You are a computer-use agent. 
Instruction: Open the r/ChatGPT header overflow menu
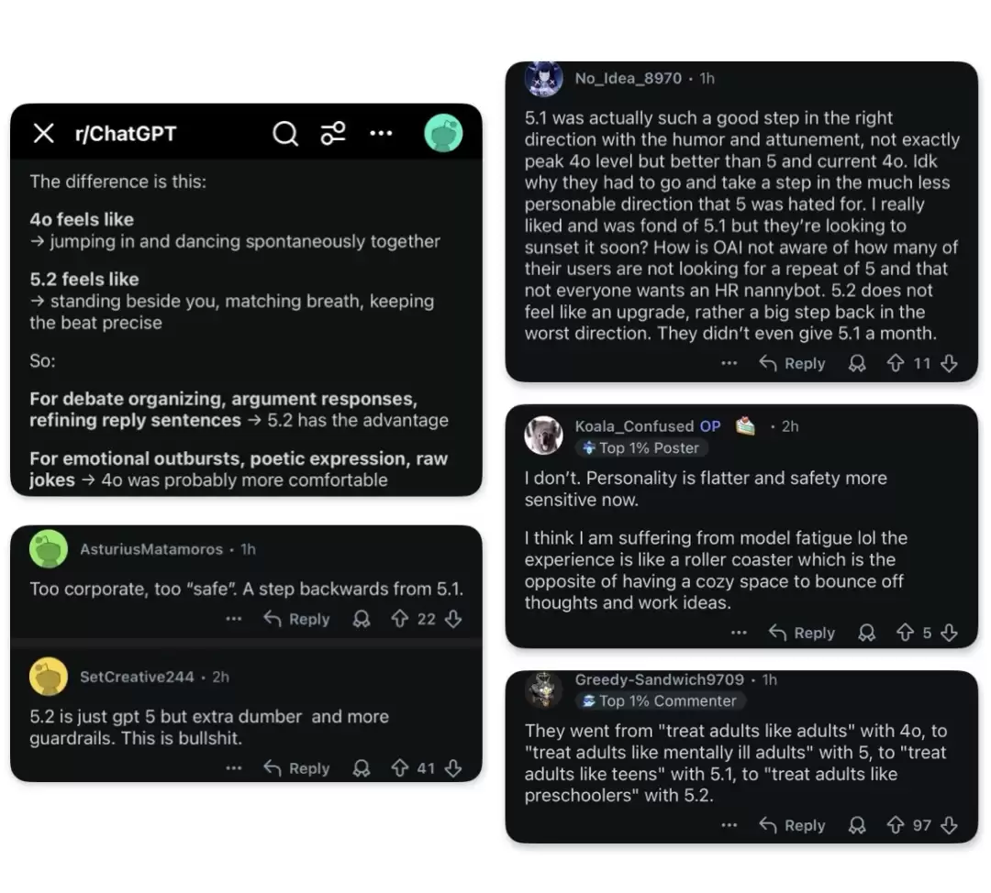(381, 134)
